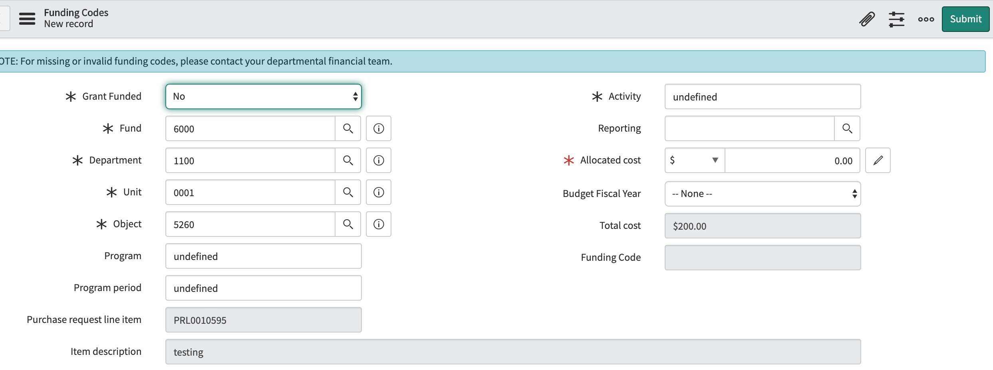Click the Activity field showing undefined
The image size is (993, 370).
pyautogui.click(x=762, y=96)
